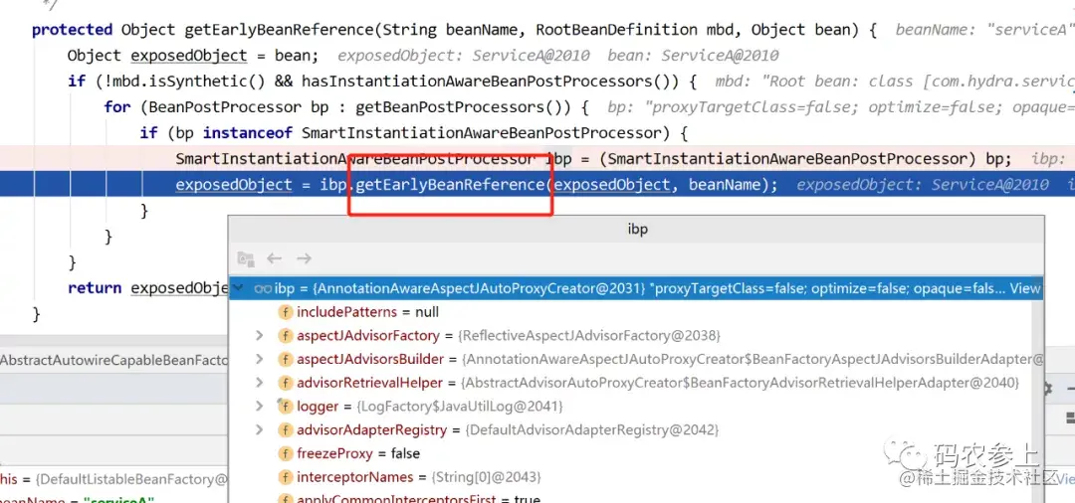Click the AnnotationAwareAspectJAutoProxyCreator@2031 value text
The image size is (1075, 503).
tap(479, 289)
